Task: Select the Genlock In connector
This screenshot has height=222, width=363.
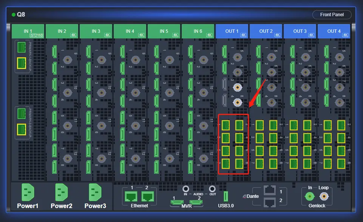Action: 309,196
